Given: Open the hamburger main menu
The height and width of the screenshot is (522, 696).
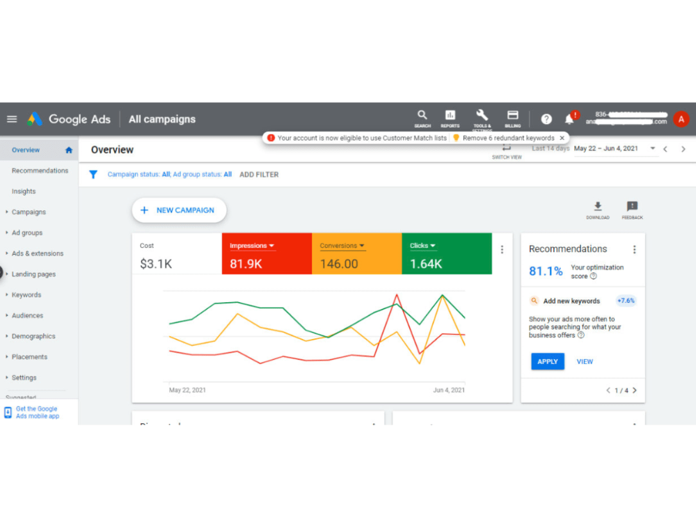Looking at the screenshot, I should 12,119.
